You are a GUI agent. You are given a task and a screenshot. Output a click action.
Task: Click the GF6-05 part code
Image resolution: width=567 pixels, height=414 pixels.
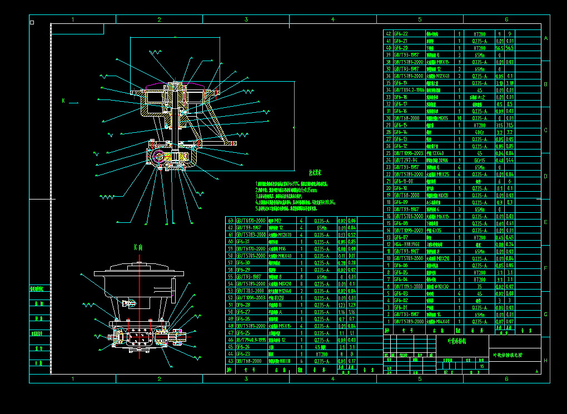coord(401,273)
